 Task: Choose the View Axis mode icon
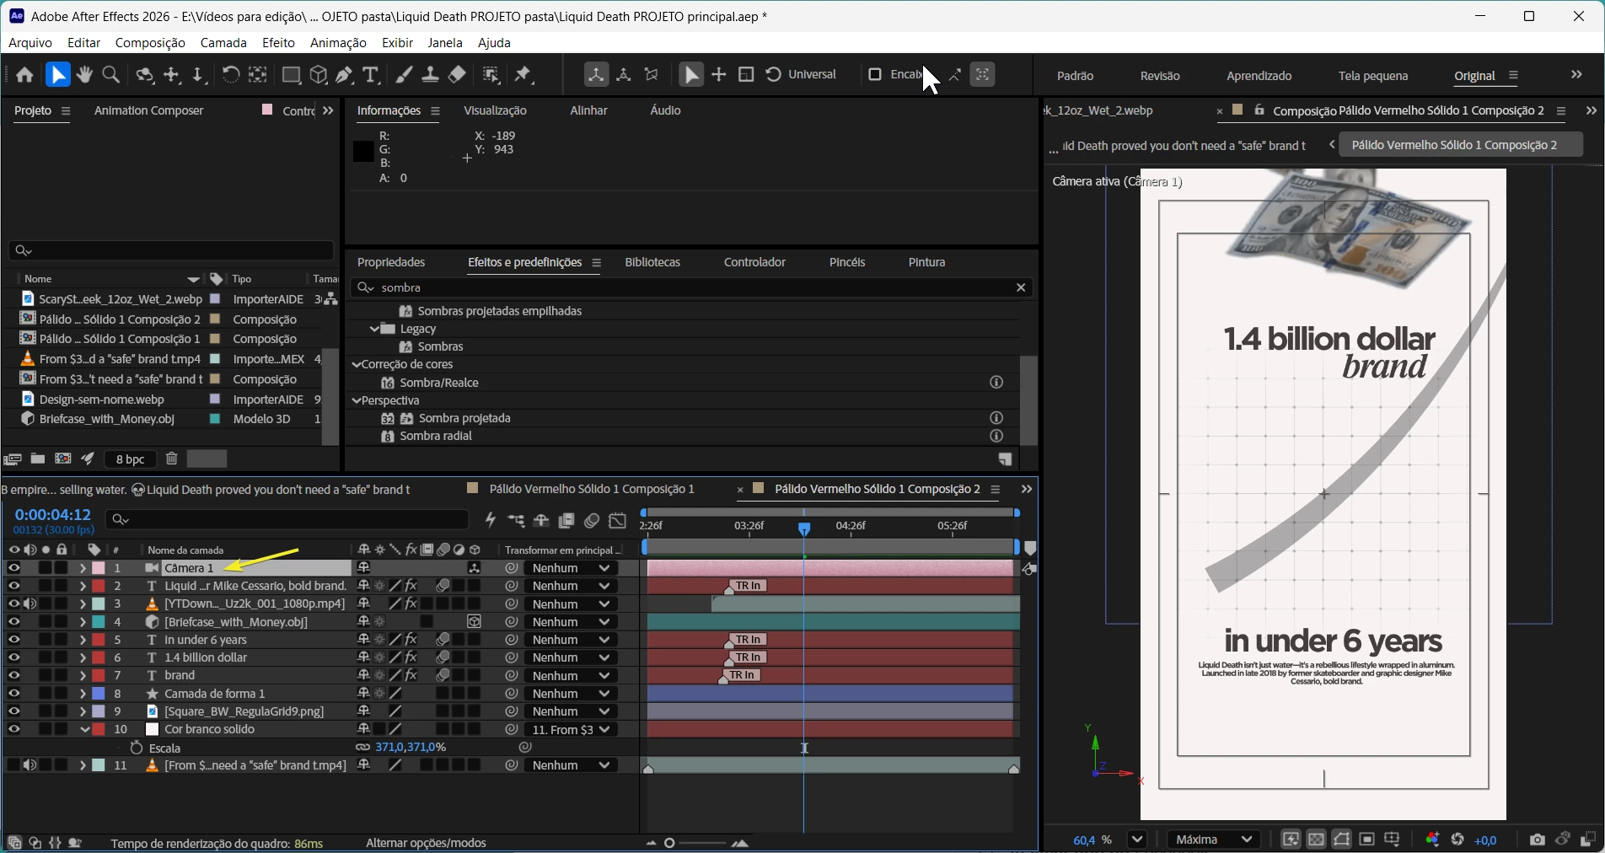[652, 75]
